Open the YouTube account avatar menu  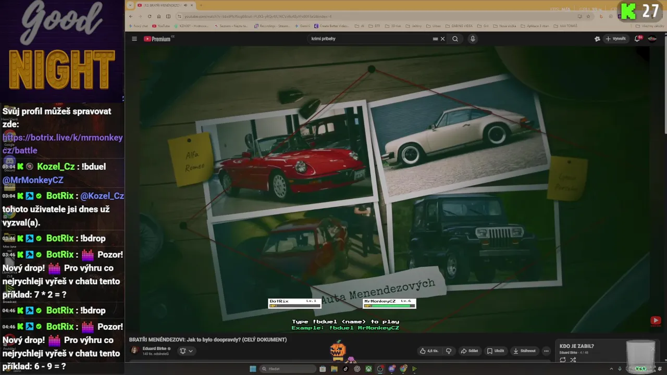[x=652, y=39]
